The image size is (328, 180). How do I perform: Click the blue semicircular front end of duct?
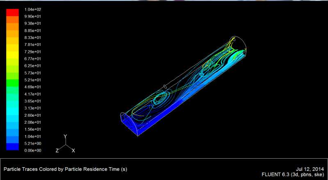click(x=129, y=124)
